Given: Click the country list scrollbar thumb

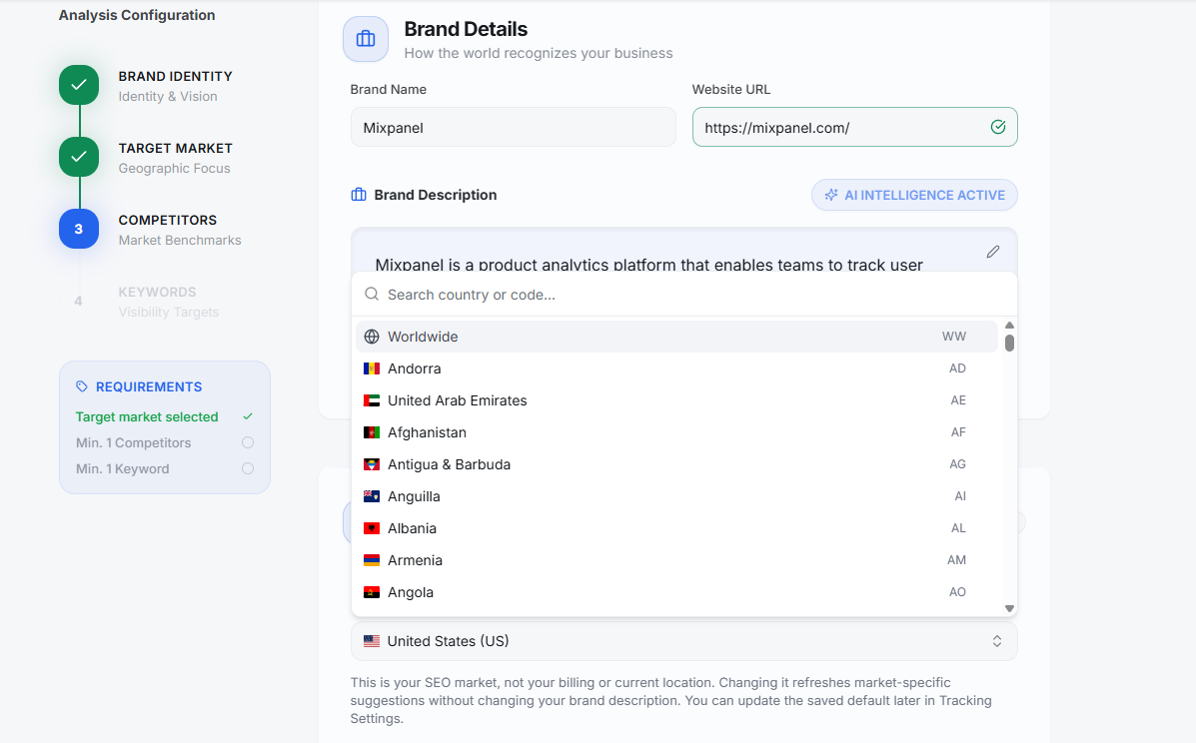Looking at the screenshot, I should [1009, 343].
